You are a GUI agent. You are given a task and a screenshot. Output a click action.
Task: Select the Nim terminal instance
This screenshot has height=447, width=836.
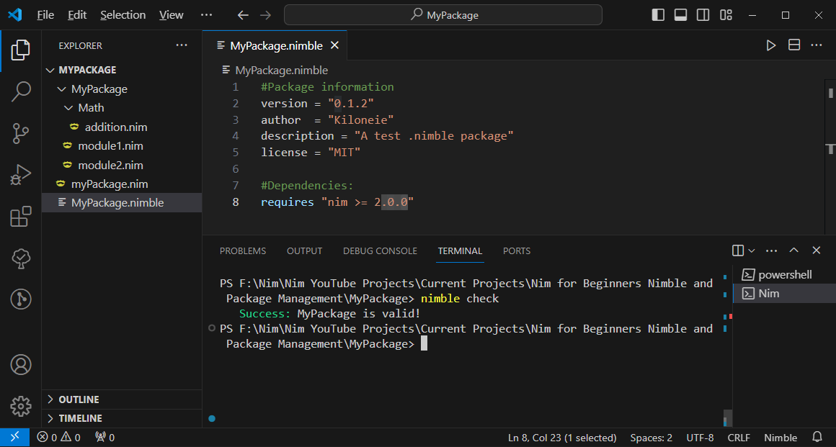coord(784,294)
